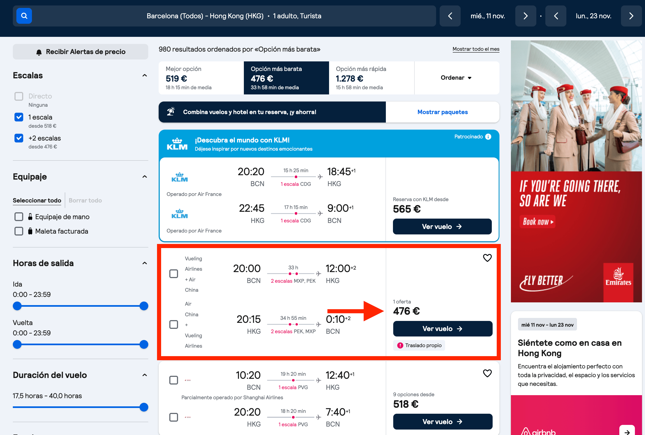Go to next departure date after mié., 11 nov.
Viewport: 645px width, 435px height.
[x=525, y=16]
